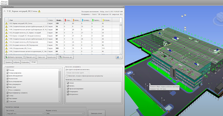
Task: Uncheck the Точка конфликта checkbox
Action: [8, 73]
